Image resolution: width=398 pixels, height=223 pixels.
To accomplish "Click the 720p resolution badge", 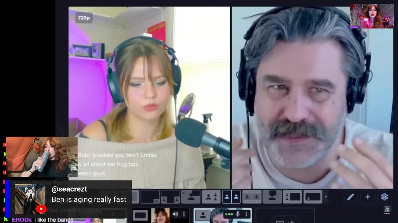I will pyautogui.click(x=84, y=18).
